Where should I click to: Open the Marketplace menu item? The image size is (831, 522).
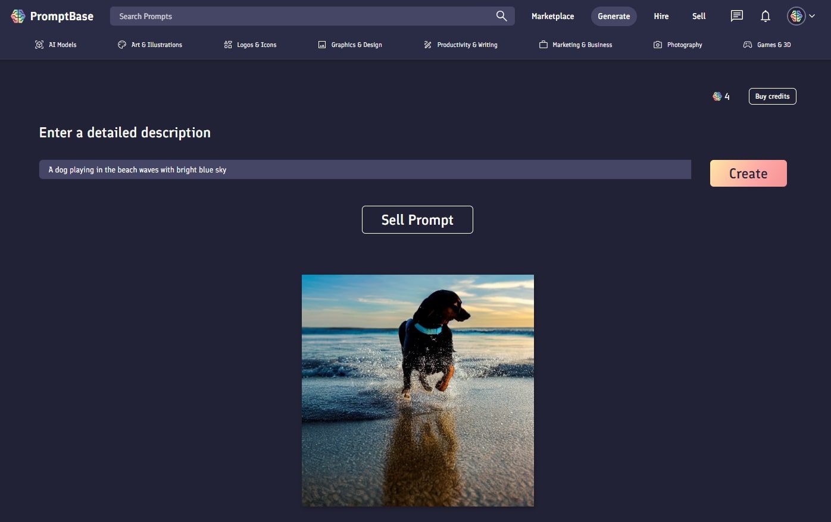click(552, 16)
